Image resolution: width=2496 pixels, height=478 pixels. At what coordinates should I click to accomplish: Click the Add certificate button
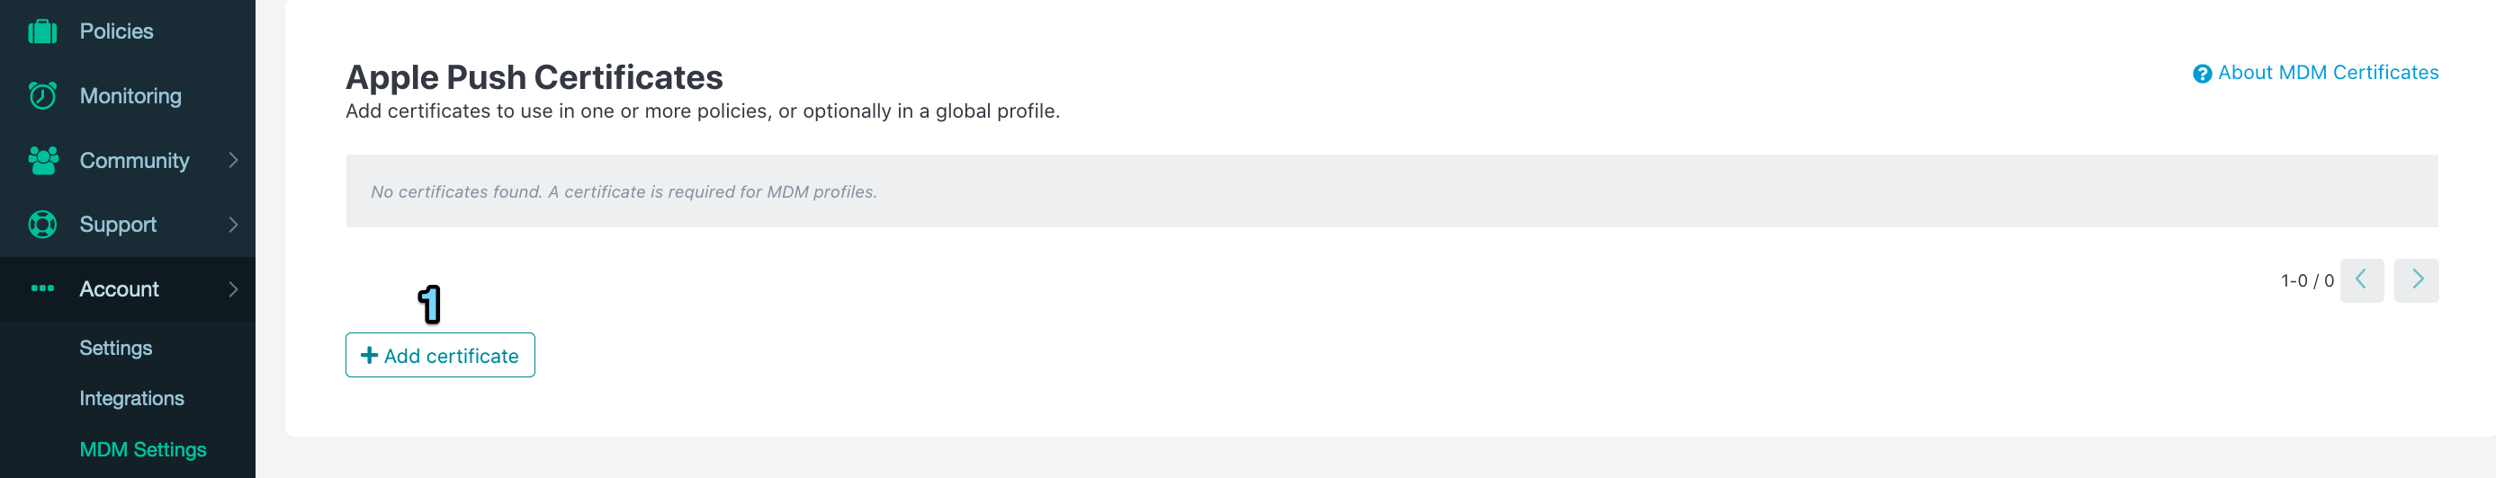pyautogui.click(x=440, y=355)
